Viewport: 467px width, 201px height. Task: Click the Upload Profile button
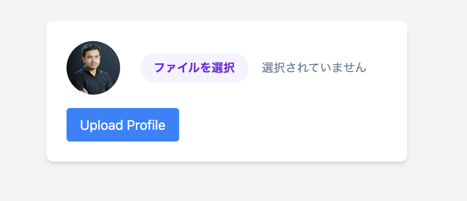123,125
